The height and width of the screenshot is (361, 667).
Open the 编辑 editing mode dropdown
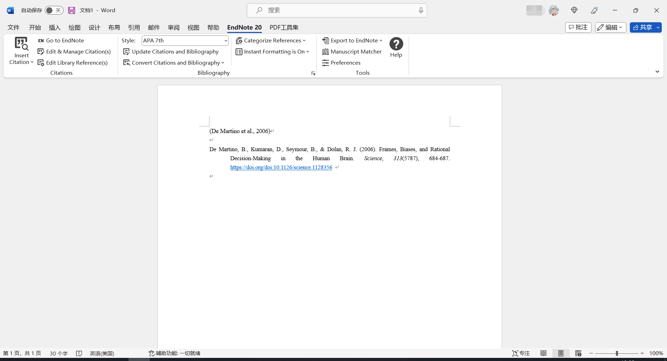[x=610, y=27]
